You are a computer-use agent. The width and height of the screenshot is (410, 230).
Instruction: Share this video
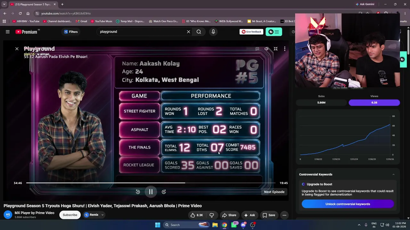(x=229, y=215)
